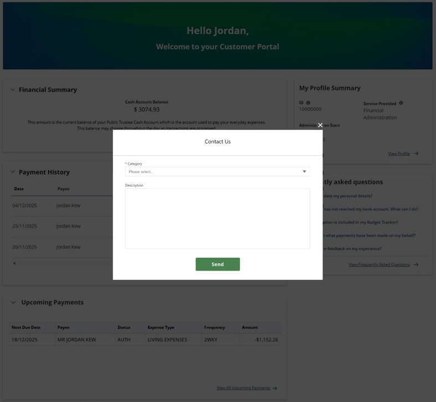Click the arrow next to View Profile
436x402 pixels.
416,154
